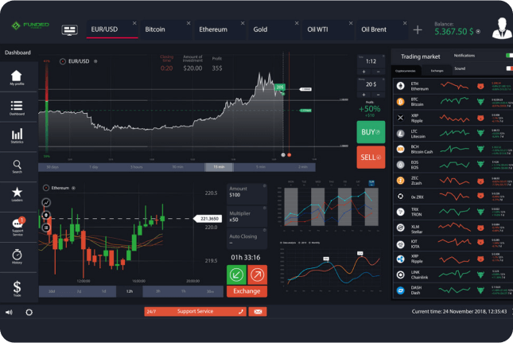The width and height of the screenshot is (513, 343).
Task: Open Support Service chat icon
Action: tap(17, 223)
